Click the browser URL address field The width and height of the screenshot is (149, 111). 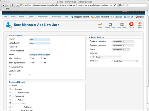[x=68, y=5]
